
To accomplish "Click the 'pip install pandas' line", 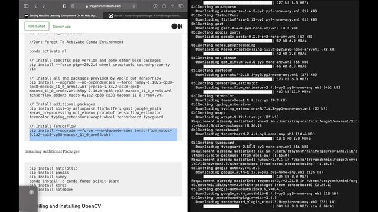I will (49, 173).
